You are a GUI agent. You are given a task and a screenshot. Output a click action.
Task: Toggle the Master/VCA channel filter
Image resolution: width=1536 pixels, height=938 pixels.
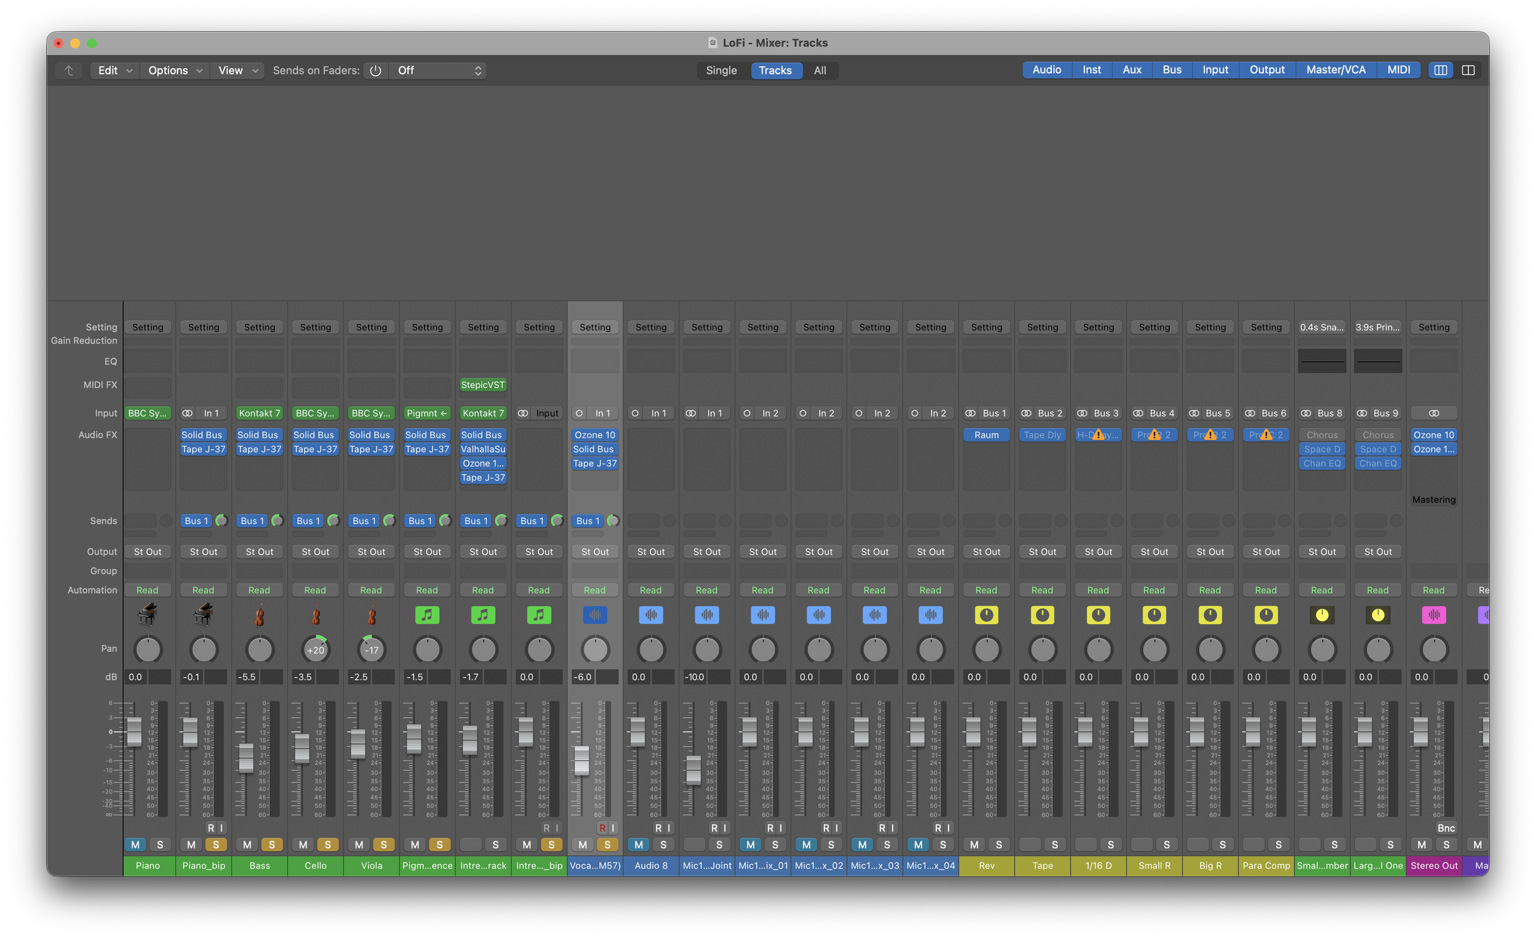[1335, 70]
